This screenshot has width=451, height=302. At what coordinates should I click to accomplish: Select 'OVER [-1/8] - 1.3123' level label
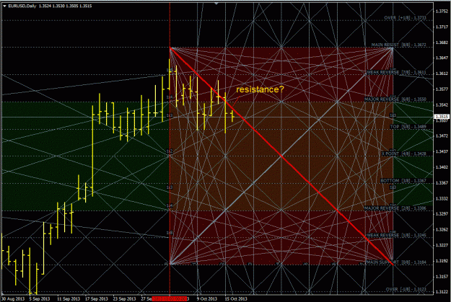click(406, 289)
